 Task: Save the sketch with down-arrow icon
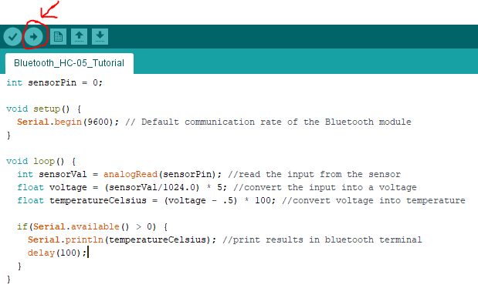(100, 37)
